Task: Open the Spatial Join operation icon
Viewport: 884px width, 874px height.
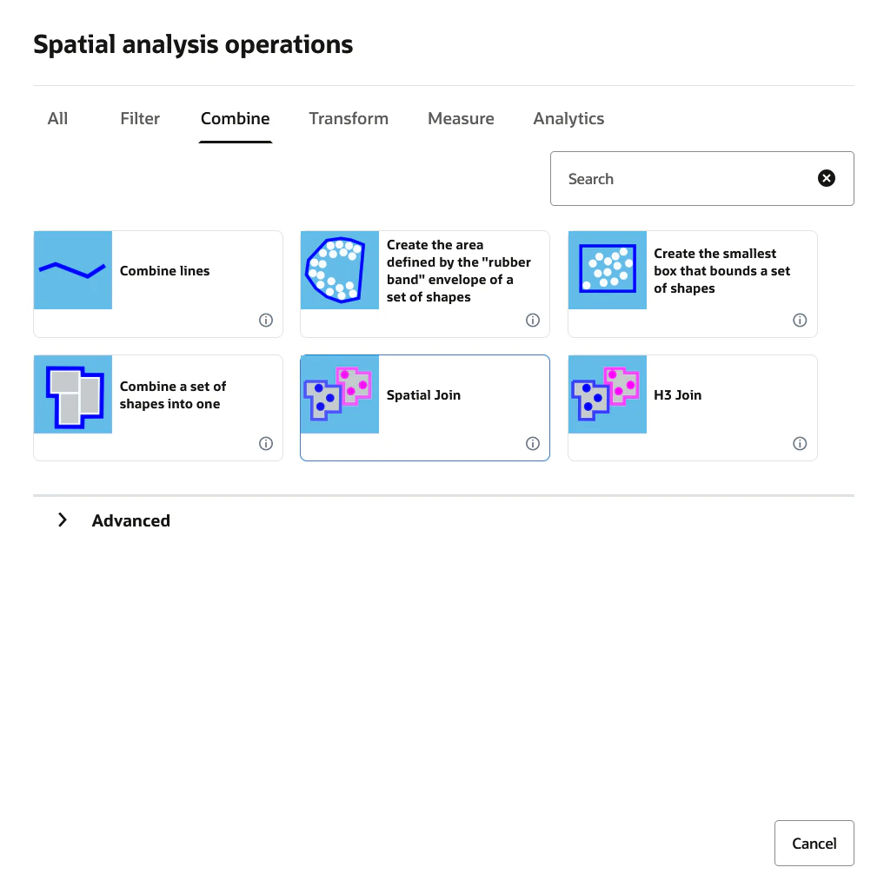Action: [340, 394]
